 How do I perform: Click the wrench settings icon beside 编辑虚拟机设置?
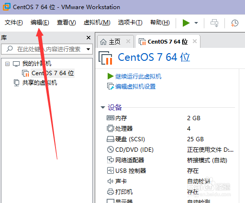pyautogui.click(x=111, y=86)
